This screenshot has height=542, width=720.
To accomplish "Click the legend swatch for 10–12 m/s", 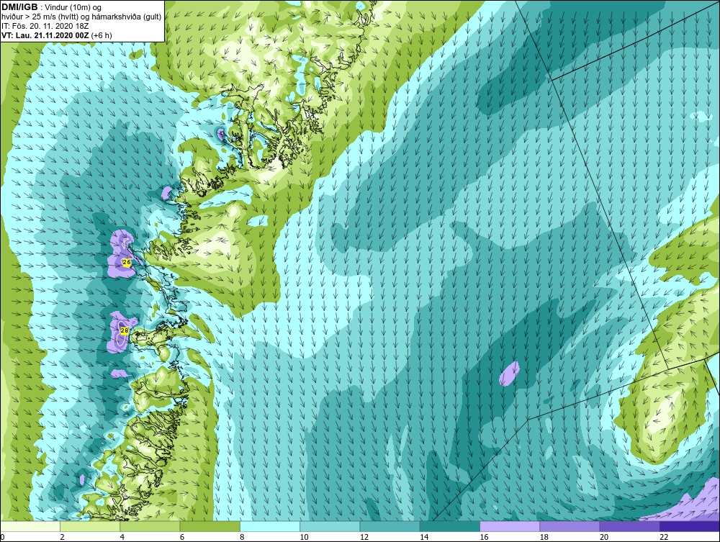I will [330, 526].
